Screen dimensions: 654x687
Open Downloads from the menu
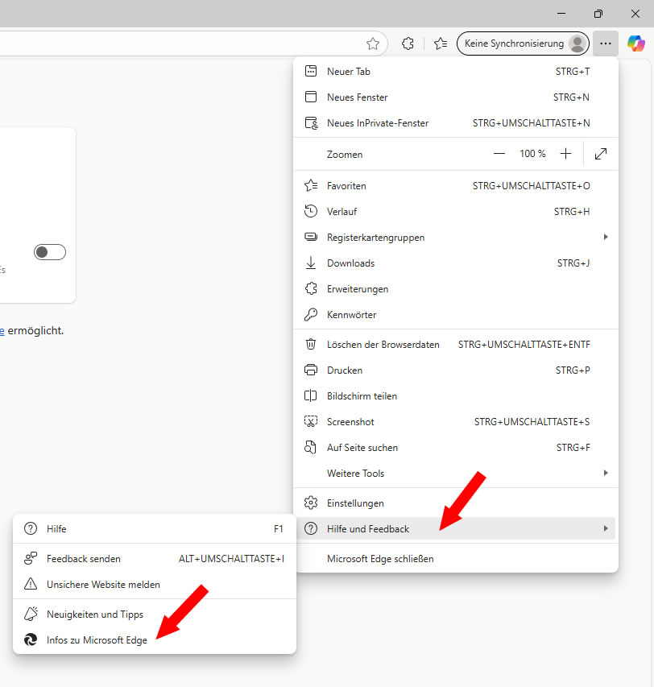(x=456, y=263)
